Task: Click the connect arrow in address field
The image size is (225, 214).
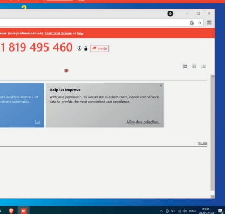Action: click(x=200, y=23)
